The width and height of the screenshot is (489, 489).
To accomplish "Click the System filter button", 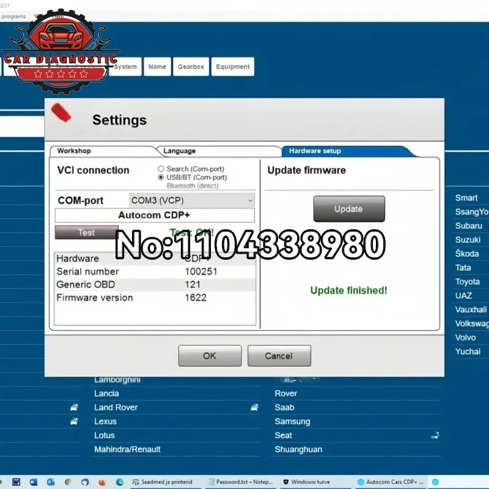I will click(125, 67).
